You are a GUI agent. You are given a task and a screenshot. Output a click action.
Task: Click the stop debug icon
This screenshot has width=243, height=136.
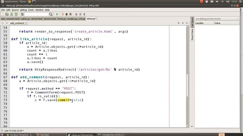[x=63, y=14]
